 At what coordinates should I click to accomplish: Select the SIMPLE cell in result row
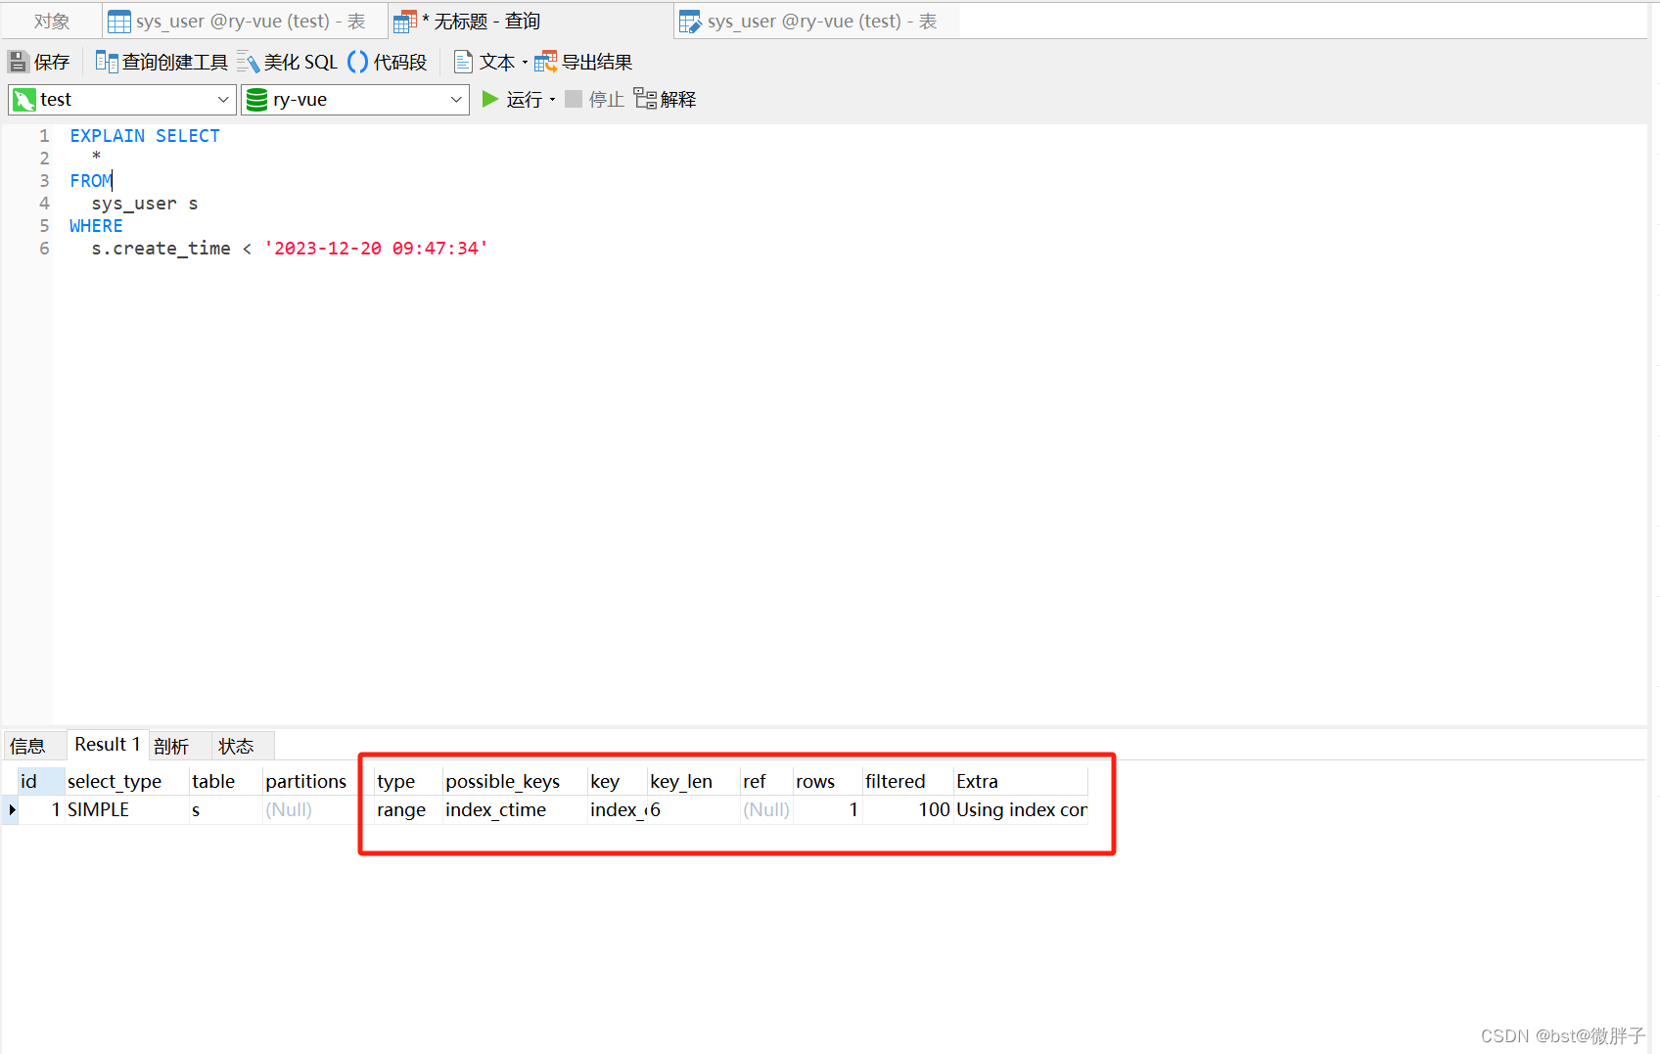click(x=127, y=809)
